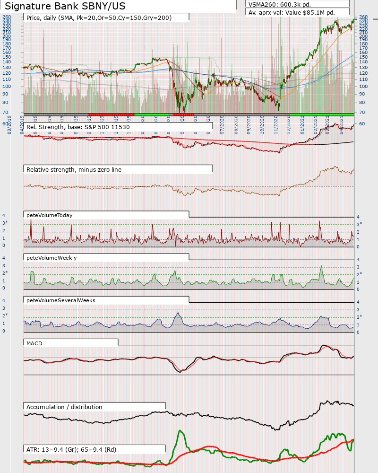The width and height of the screenshot is (378, 473).
Task: Click the peteVolumeSeveralWeeks panel title
Action: coord(61,300)
